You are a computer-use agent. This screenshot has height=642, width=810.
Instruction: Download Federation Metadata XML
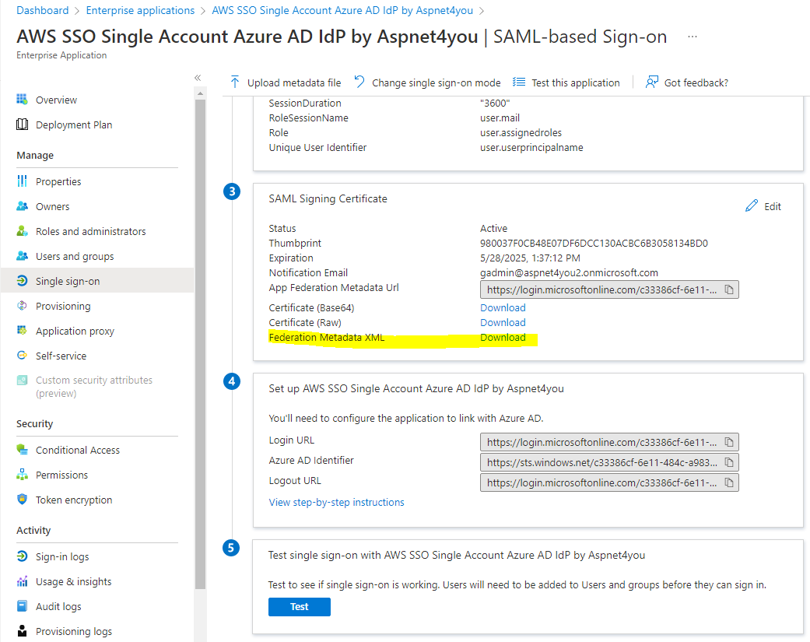pos(503,337)
